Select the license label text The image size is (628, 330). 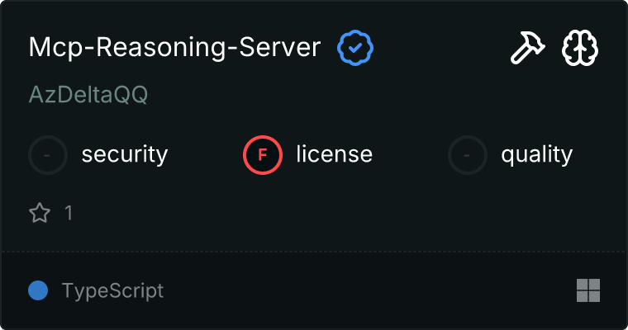click(x=334, y=154)
